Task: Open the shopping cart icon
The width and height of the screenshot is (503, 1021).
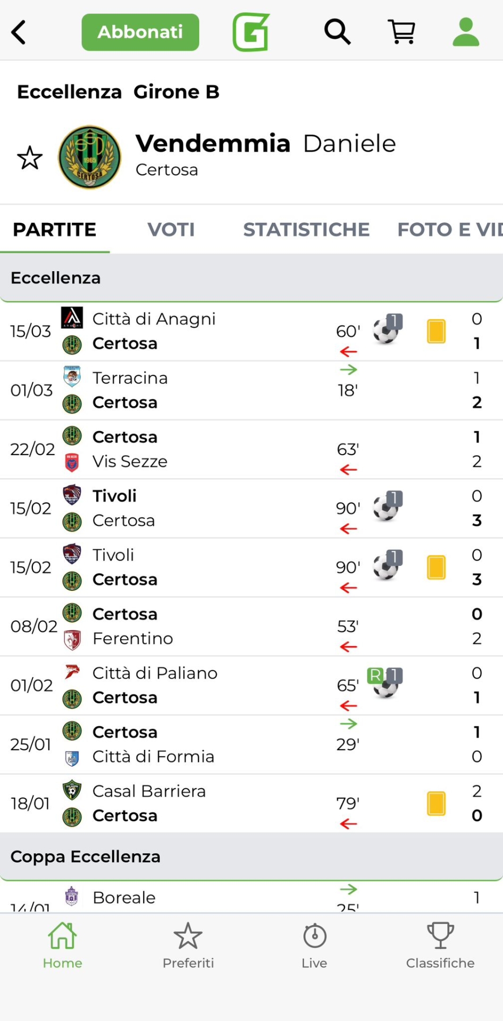Action: [402, 32]
